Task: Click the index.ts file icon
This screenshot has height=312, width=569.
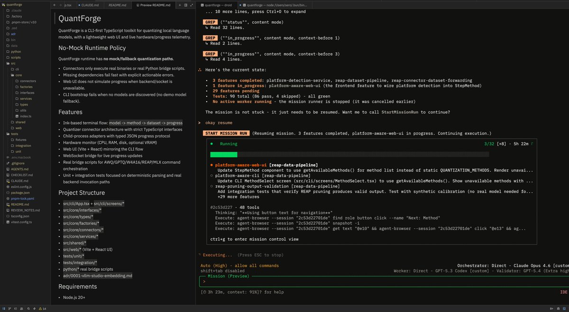Action: [17, 116]
